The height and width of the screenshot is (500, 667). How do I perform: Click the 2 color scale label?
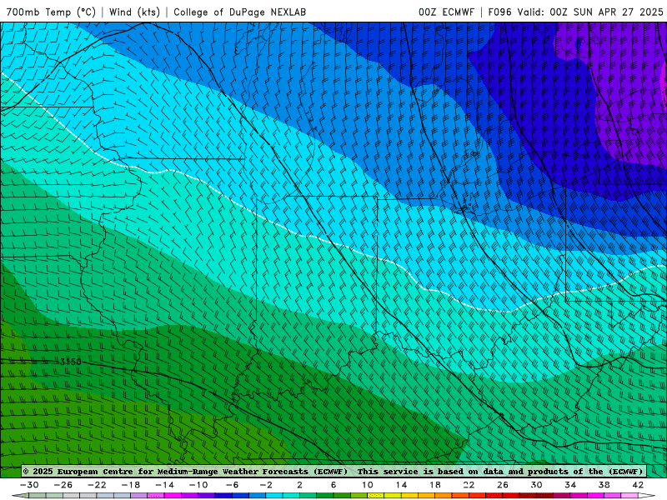click(x=300, y=485)
